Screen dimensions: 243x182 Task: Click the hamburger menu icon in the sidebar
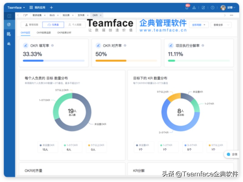(x=9, y=16)
